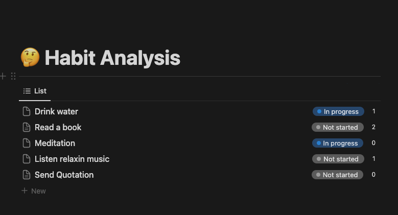Select the List view tab

point(35,91)
